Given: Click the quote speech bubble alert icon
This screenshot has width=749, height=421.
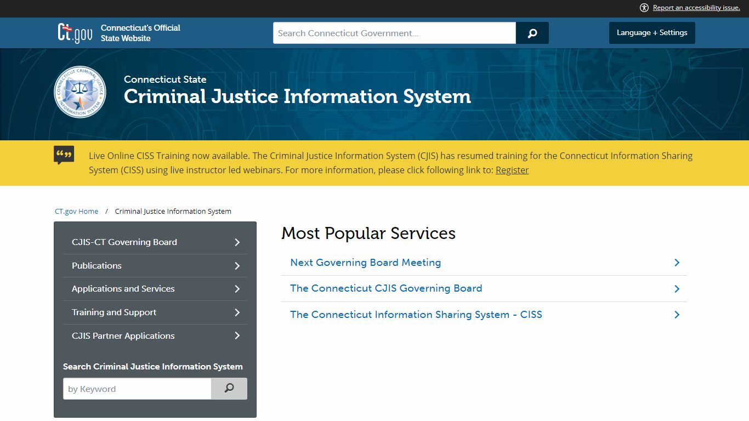Looking at the screenshot, I should [64, 155].
